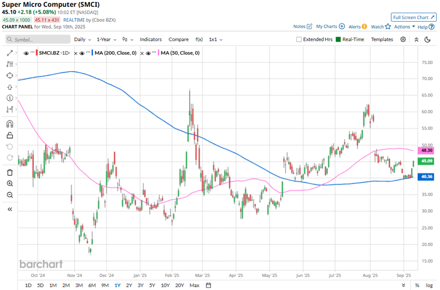Toggle visibility of MA 200 indicator
This screenshot has height=290, width=440.
pyautogui.click(x=82, y=53)
